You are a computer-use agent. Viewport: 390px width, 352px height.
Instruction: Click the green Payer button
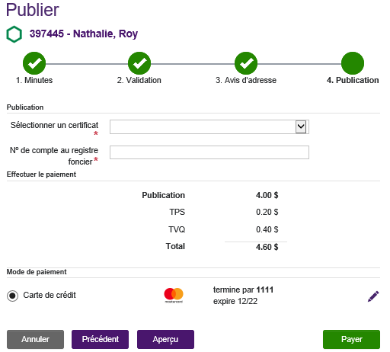tap(351, 339)
